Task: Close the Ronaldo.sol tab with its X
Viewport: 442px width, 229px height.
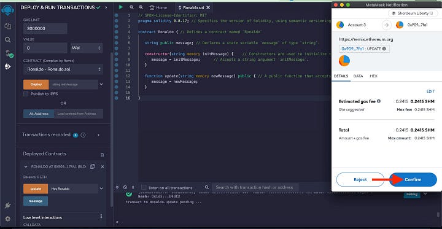Action: [208, 7]
